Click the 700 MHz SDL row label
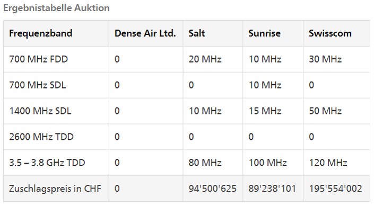Viewport: 374px width, 204px height. (x=38, y=85)
